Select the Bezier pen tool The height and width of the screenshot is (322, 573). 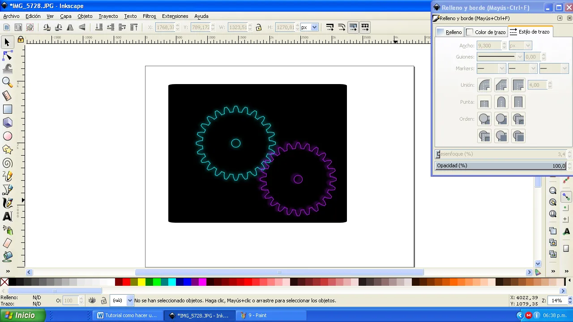pos(7,190)
